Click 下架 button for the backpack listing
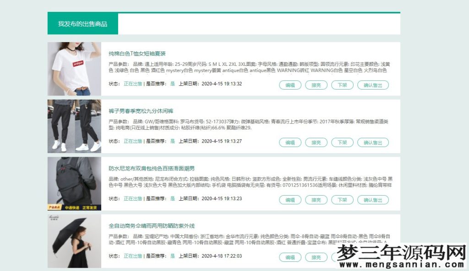The width and height of the screenshot is (469, 271). tap(342, 200)
